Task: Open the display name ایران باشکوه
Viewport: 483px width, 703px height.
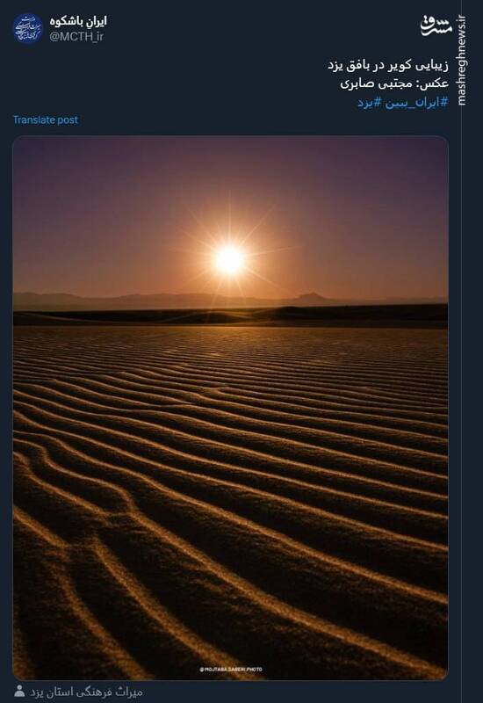Action: point(78,21)
